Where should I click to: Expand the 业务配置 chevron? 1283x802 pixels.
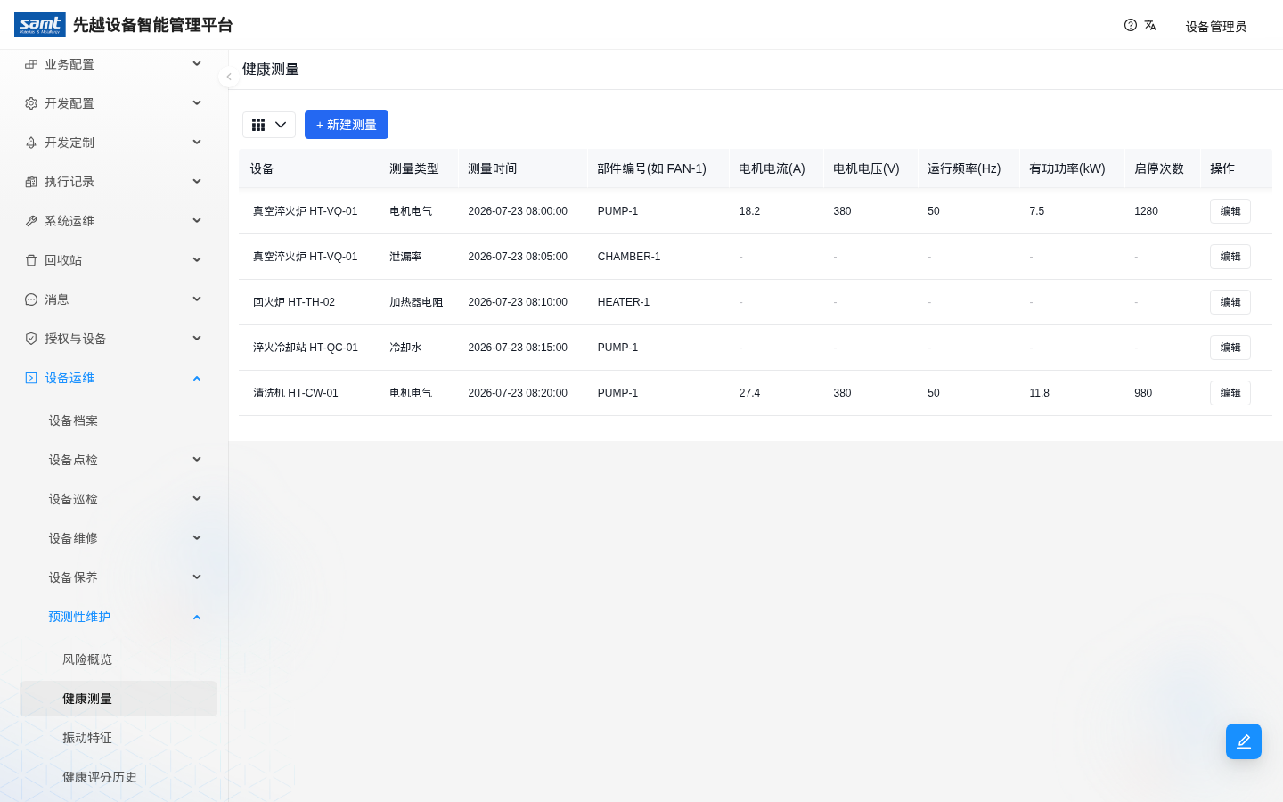point(197,64)
